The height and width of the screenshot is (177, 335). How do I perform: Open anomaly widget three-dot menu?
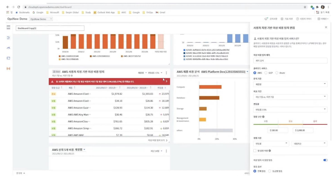point(166,73)
